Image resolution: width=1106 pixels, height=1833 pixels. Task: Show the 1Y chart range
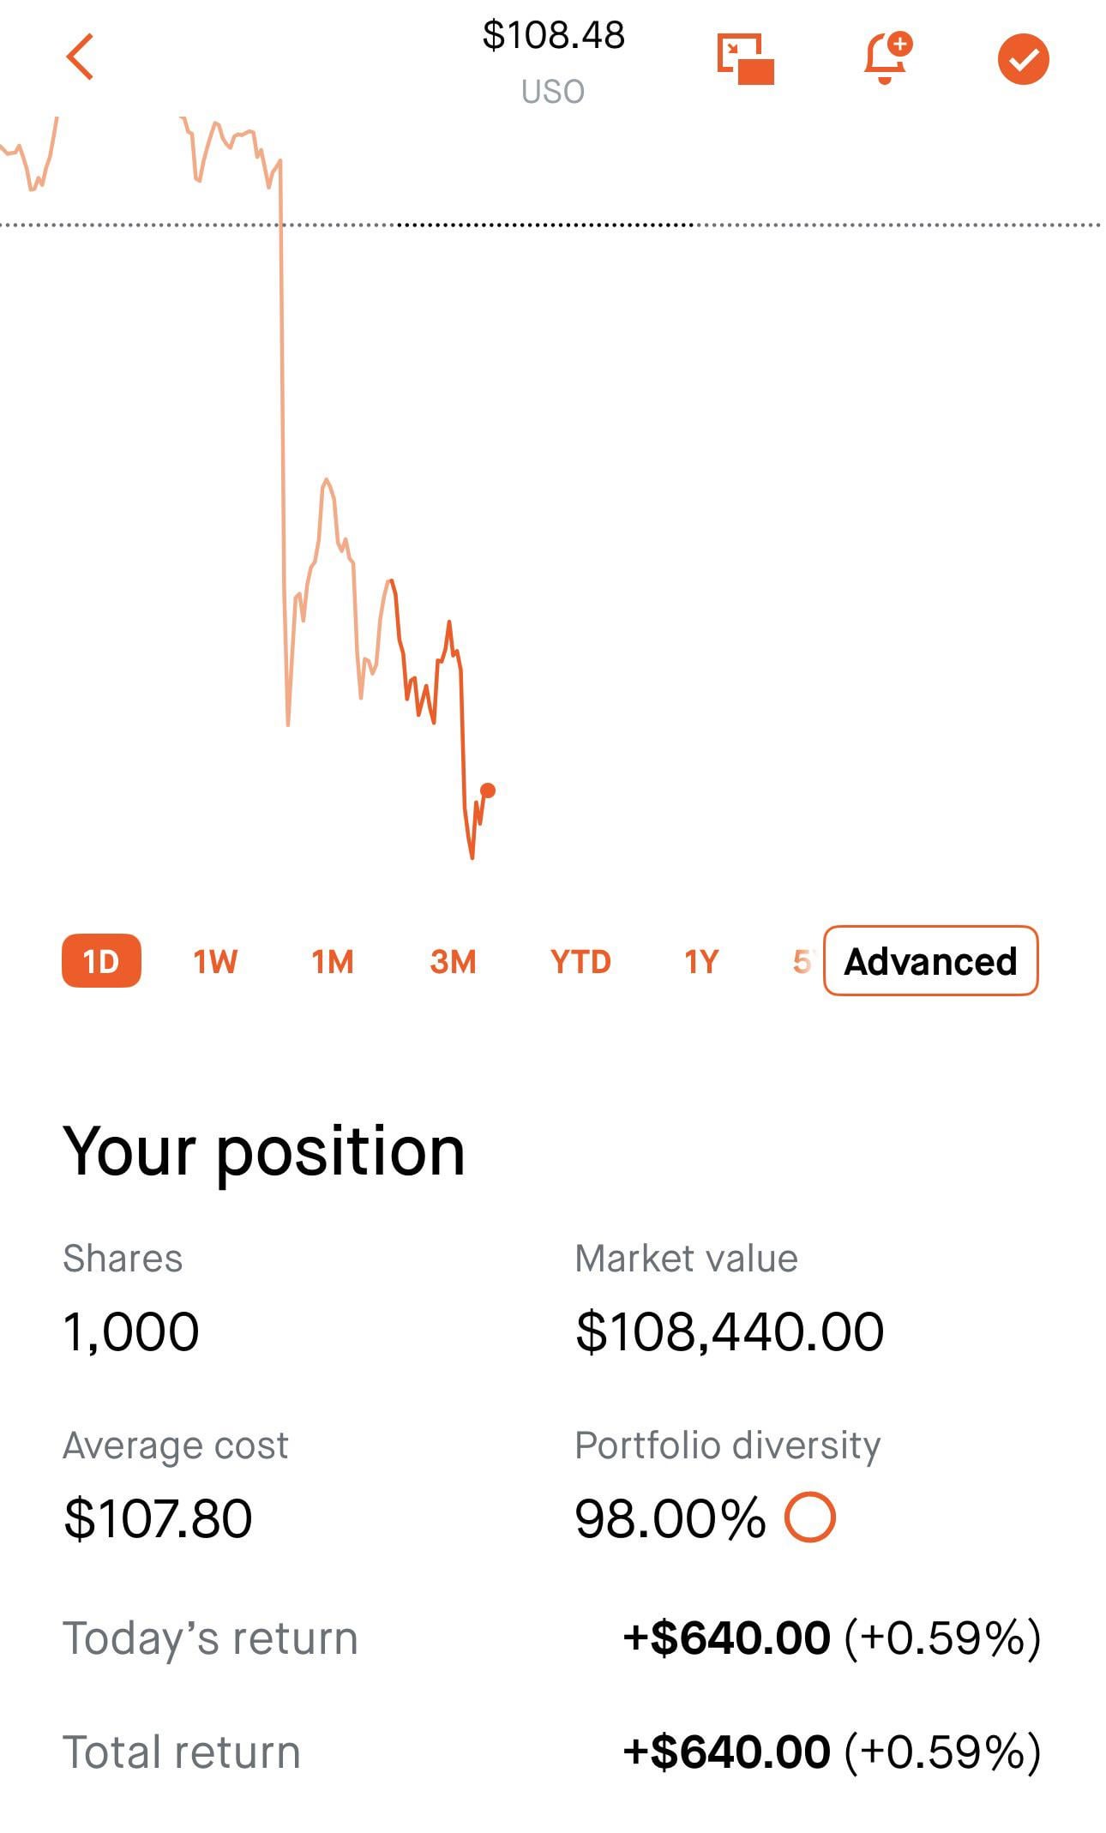pos(701,962)
